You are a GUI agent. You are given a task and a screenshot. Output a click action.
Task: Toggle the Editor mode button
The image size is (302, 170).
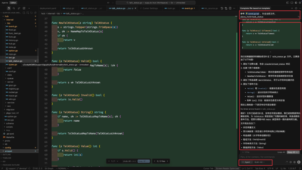(x=13, y=3)
